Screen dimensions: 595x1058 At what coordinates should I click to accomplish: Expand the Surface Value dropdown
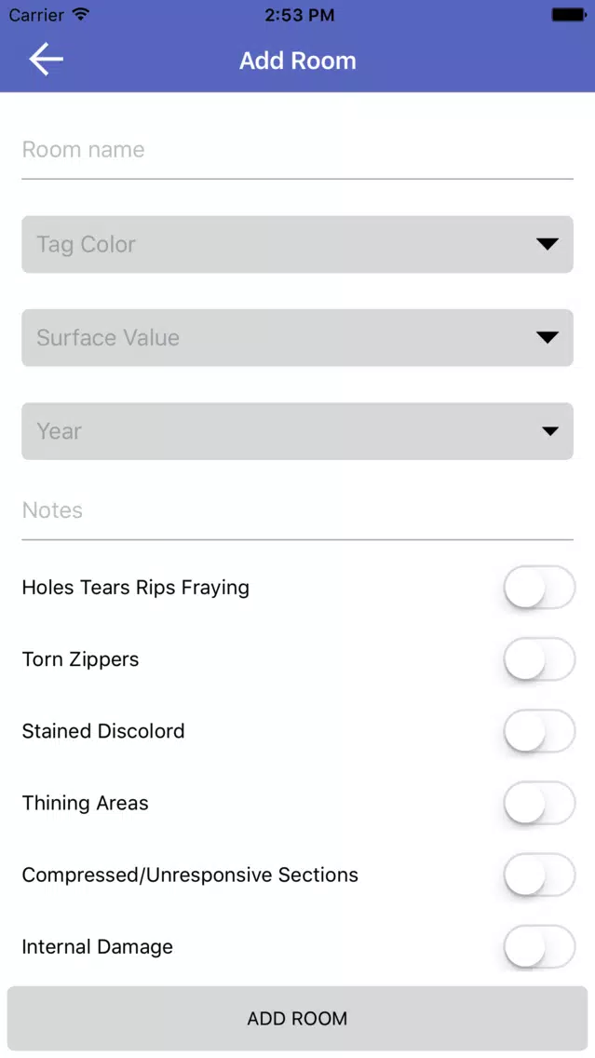click(279, 337)
